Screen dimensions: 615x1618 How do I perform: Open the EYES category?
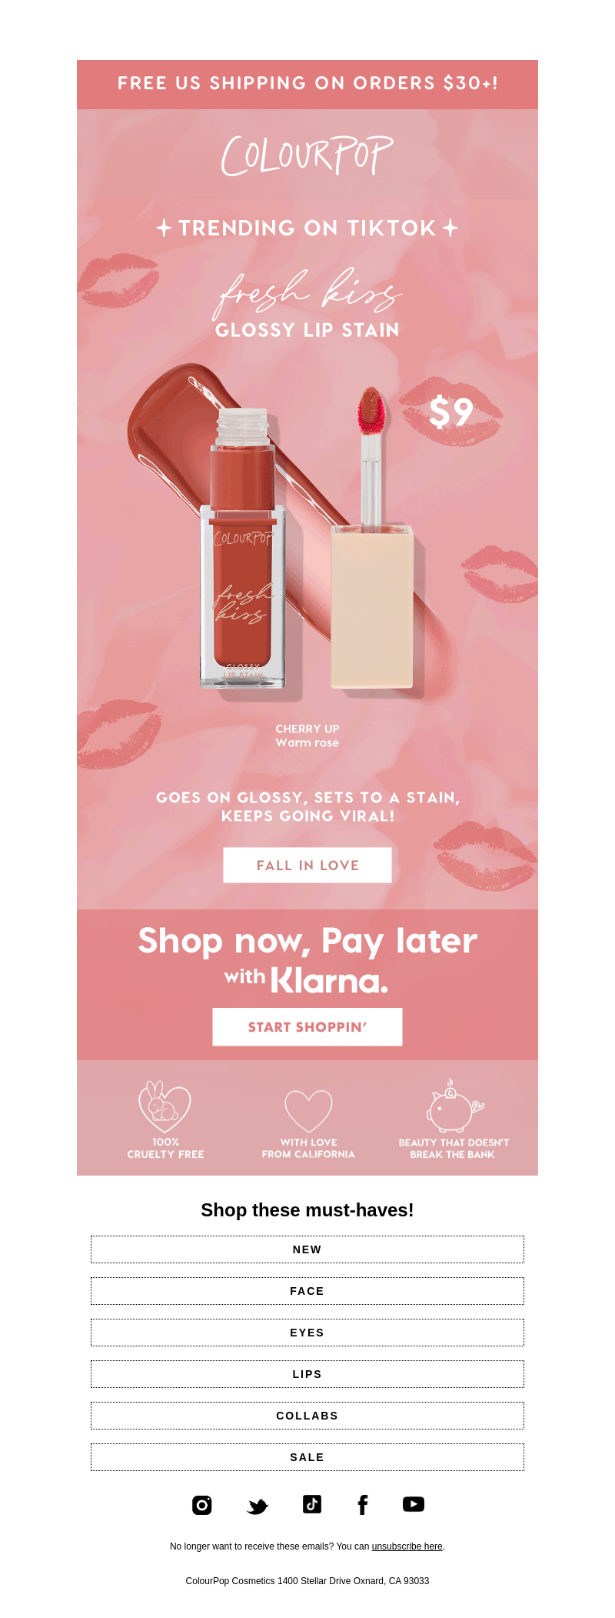[x=307, y=1333]
